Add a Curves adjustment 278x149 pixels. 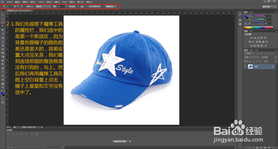pos(258,38)
